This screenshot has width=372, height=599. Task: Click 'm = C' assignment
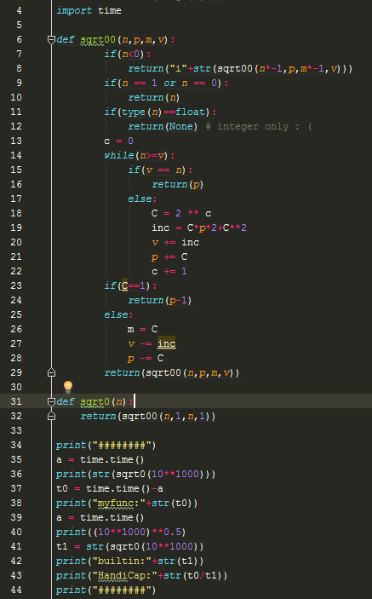pos(143,329)
